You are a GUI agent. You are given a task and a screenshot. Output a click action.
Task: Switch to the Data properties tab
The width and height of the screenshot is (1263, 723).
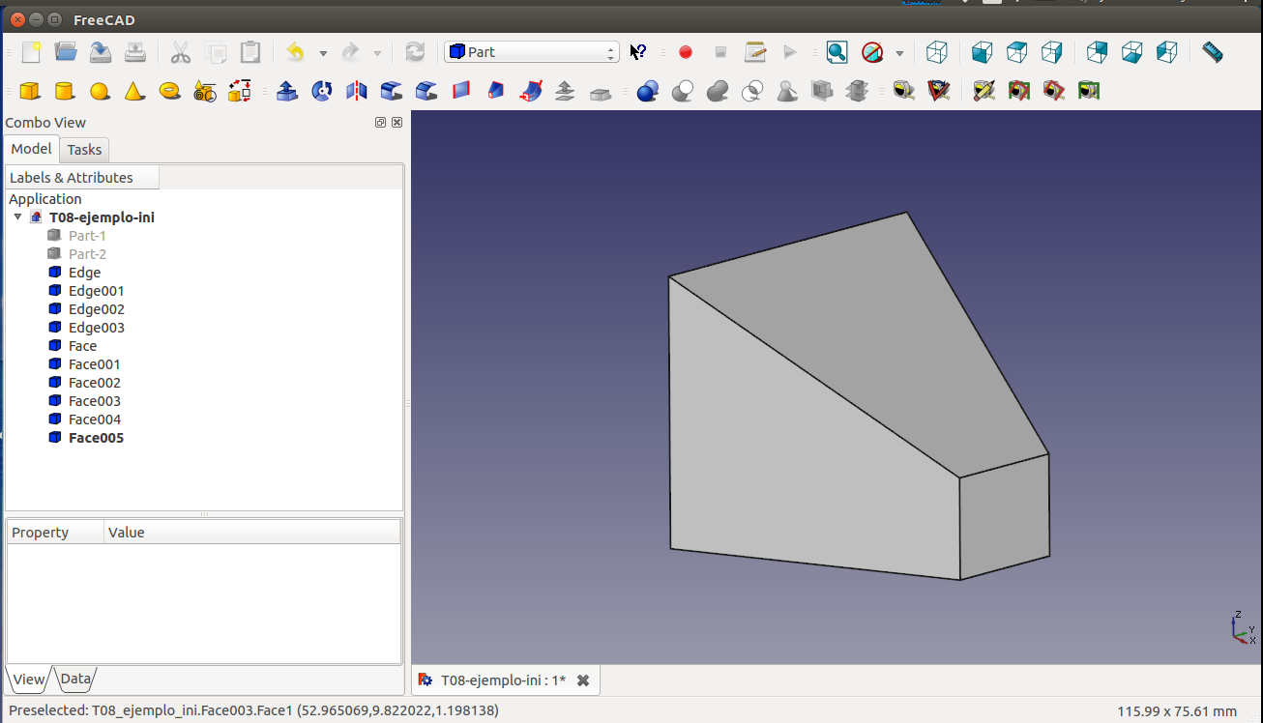(75, 679)
